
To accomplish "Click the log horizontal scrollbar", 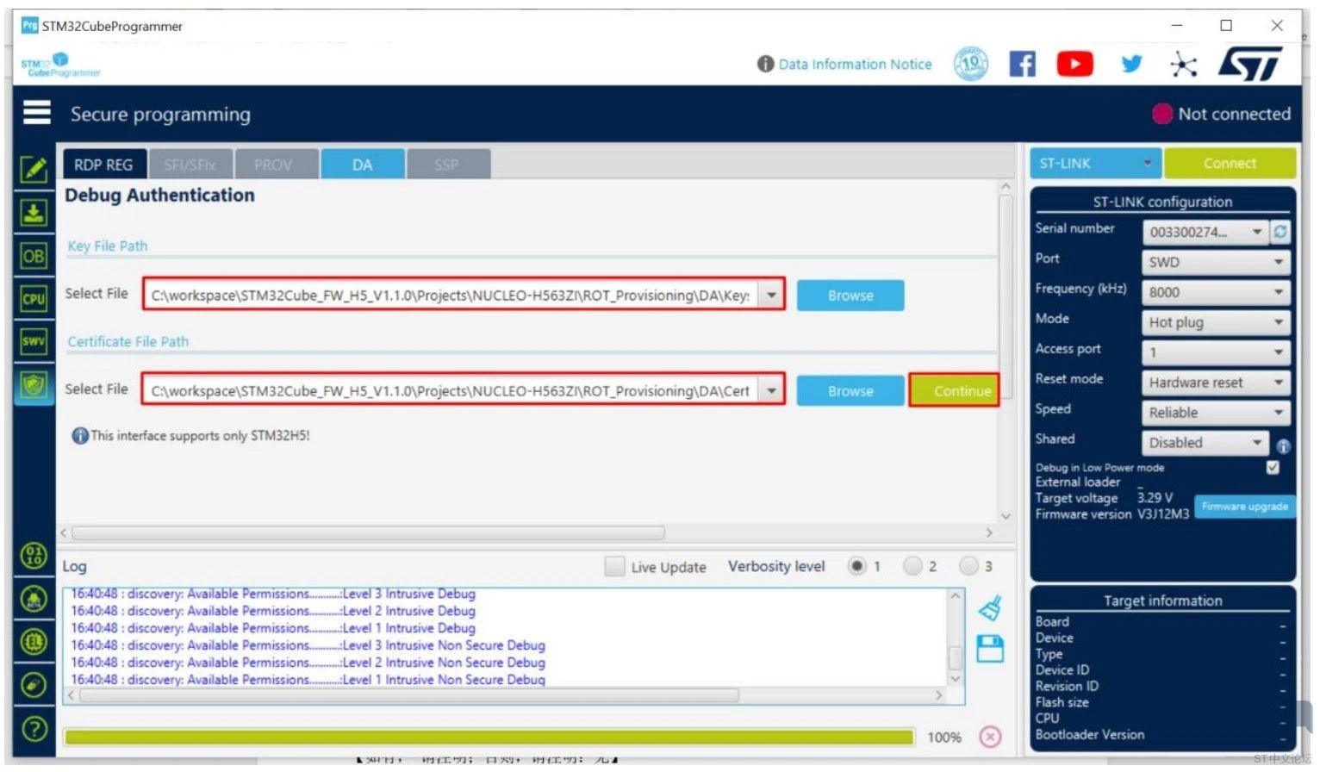I will pos(408,694).
